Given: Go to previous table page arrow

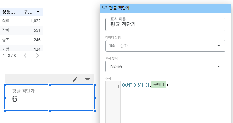Looking at the screenshot, I should click(25, 56).
